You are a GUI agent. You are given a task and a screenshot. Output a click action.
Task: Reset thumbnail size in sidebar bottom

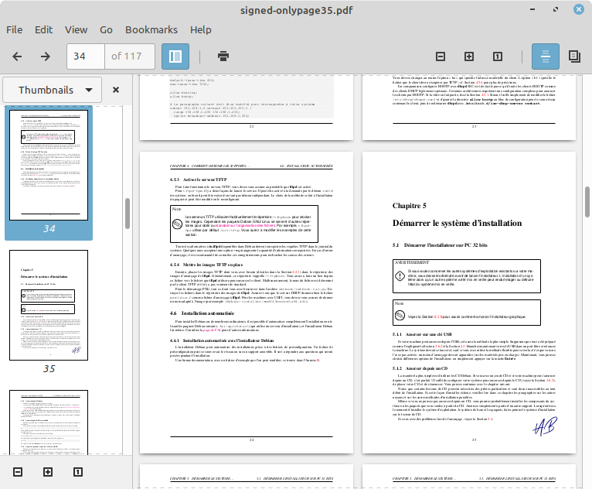click(x=77, y=472)
